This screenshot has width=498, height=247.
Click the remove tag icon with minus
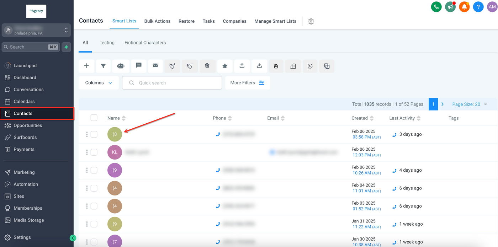190,66
